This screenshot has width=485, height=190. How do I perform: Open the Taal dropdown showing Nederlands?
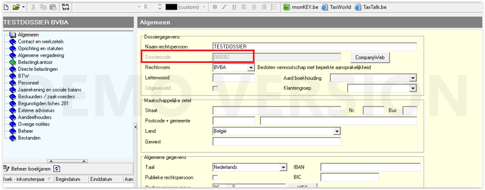[x=283, y=168]
